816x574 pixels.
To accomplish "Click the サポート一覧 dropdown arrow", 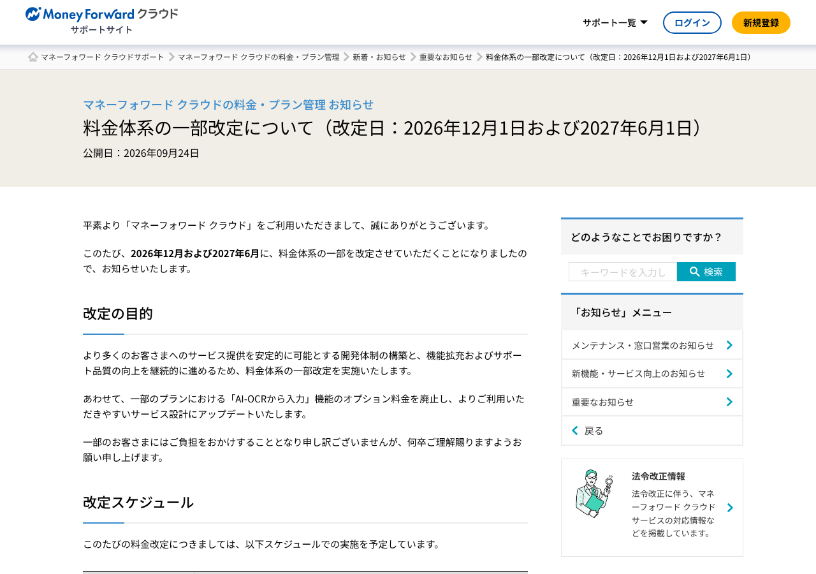I will pos(644,22).
